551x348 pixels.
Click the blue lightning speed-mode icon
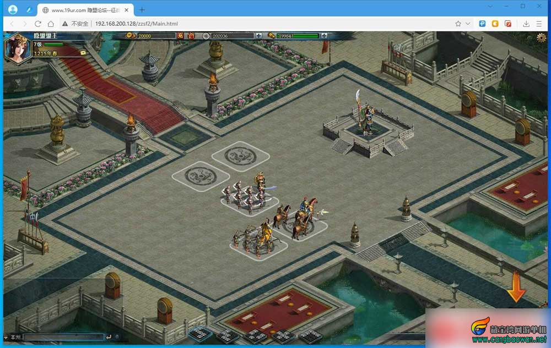point(30,10)
